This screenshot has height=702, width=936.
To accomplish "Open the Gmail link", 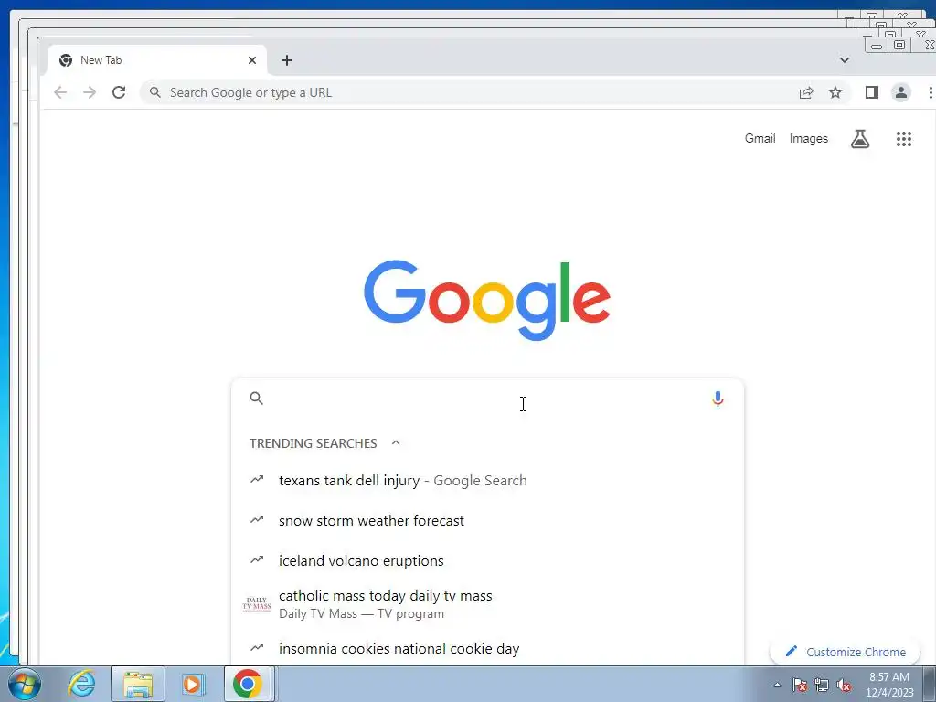I will [760, 139].
